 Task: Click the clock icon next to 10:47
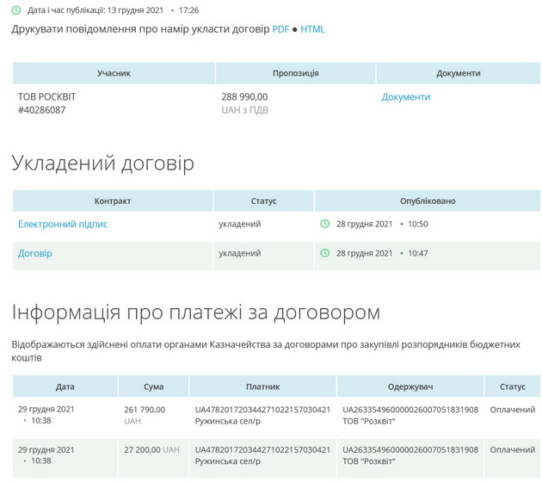click(324, 253)
